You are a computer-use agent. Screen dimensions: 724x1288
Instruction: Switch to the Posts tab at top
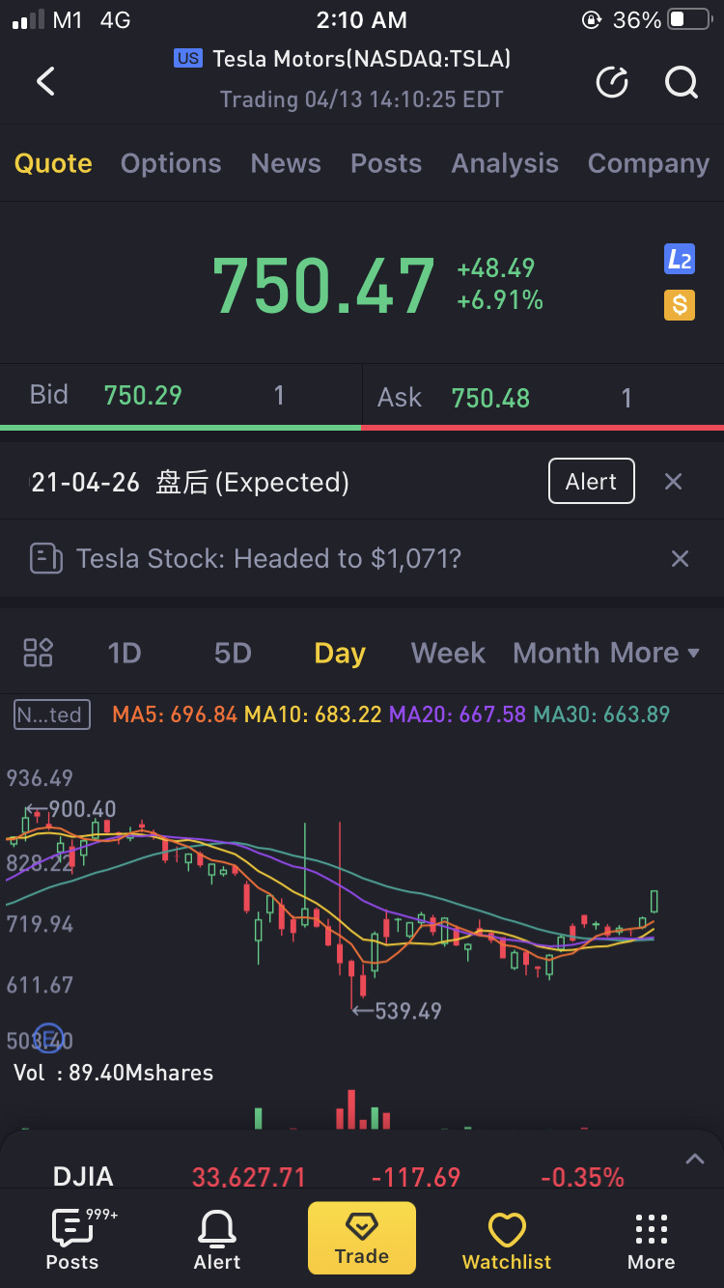386,163
